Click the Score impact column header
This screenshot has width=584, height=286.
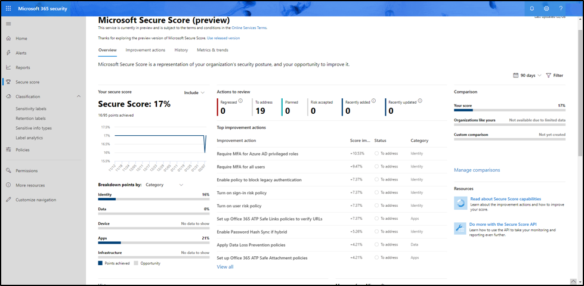360,141
